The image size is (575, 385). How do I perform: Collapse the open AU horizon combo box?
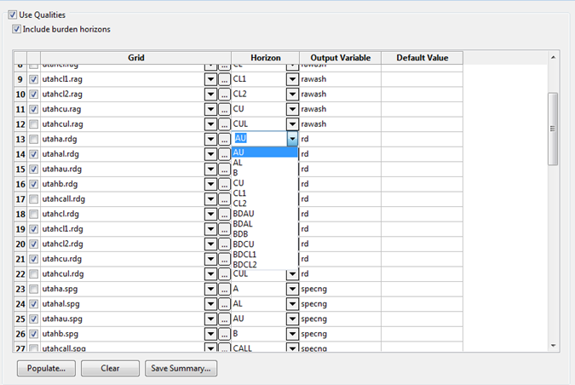click(x=292, y=139)
